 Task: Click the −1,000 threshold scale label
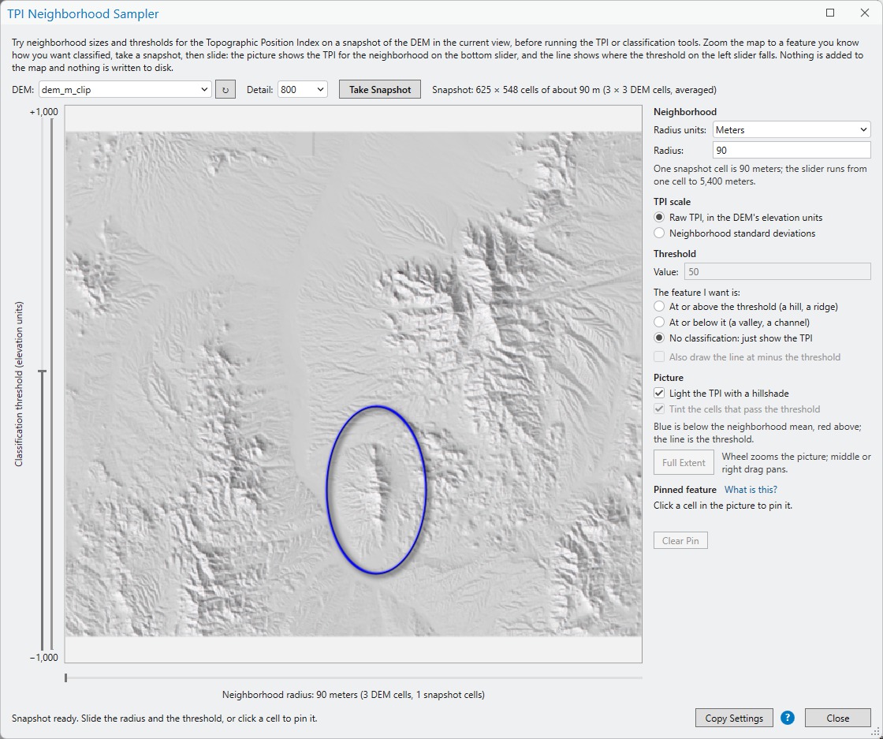point(44,657)
